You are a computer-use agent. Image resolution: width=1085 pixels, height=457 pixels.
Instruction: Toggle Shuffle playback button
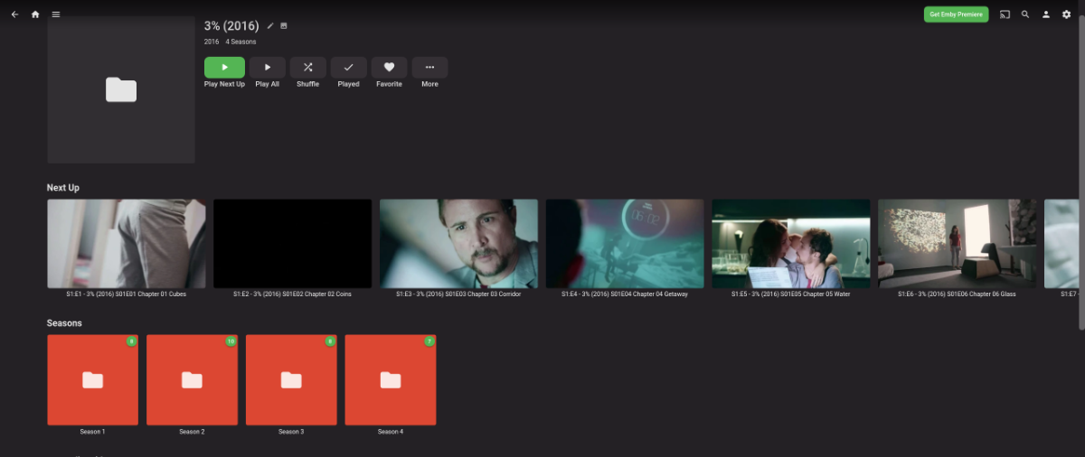click(x=307, y=68)
